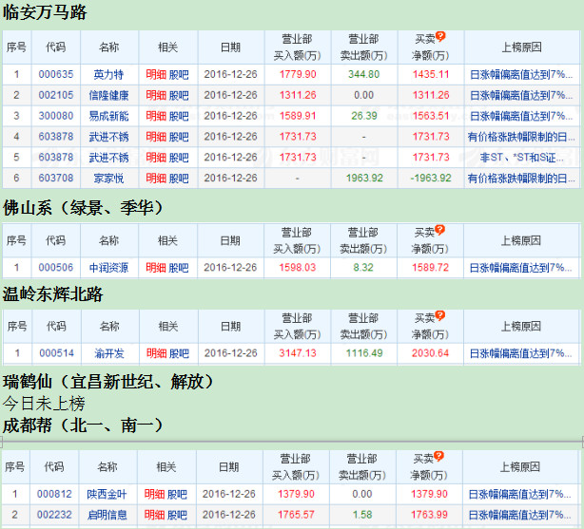584x529 pixels.
Task: Open stock code 000514 link
Action: (x=57, y=353)
